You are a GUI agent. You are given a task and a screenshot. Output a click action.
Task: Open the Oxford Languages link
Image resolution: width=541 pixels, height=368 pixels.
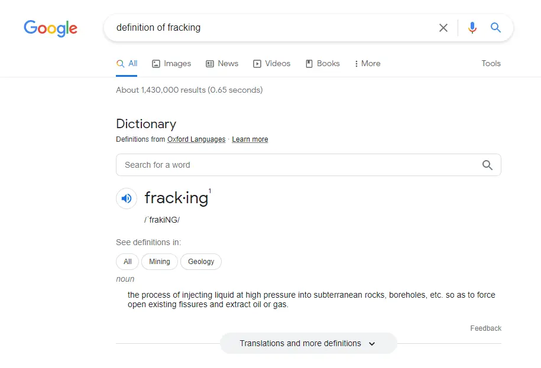196,139
